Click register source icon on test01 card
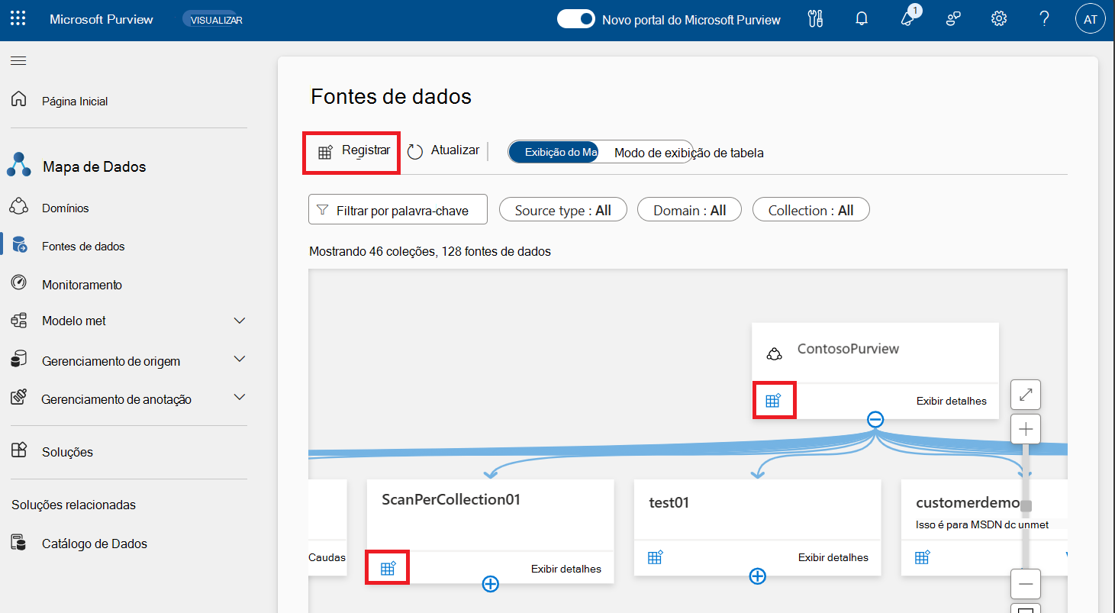This screenshot has width=1115, height=613. point(655,557)
